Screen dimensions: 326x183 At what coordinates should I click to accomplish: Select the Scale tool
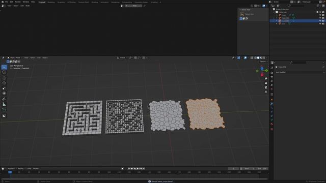coord(4,88)
